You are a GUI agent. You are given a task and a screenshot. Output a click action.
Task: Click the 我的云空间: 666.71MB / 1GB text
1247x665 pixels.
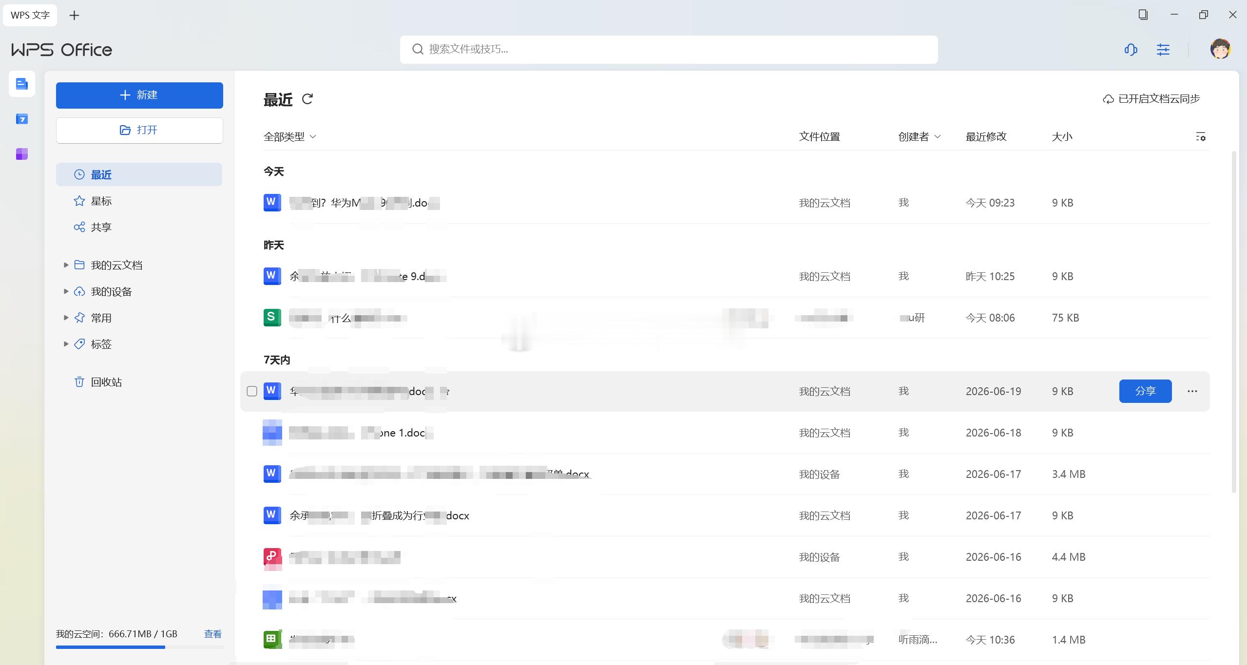[x=116, y=634]
